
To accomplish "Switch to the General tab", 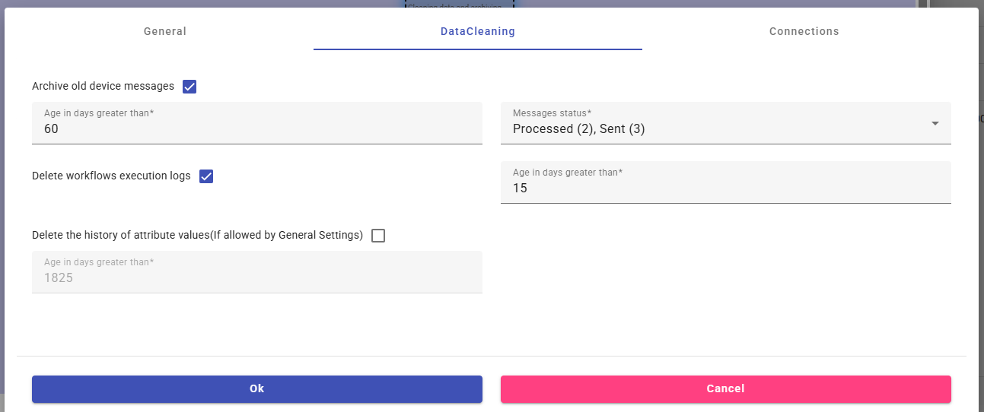I will [165, 31].
